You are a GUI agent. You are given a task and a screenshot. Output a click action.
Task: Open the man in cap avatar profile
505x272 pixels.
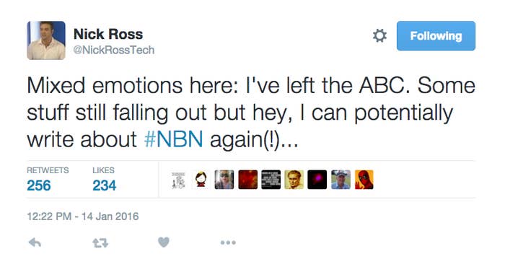point(341,180)
